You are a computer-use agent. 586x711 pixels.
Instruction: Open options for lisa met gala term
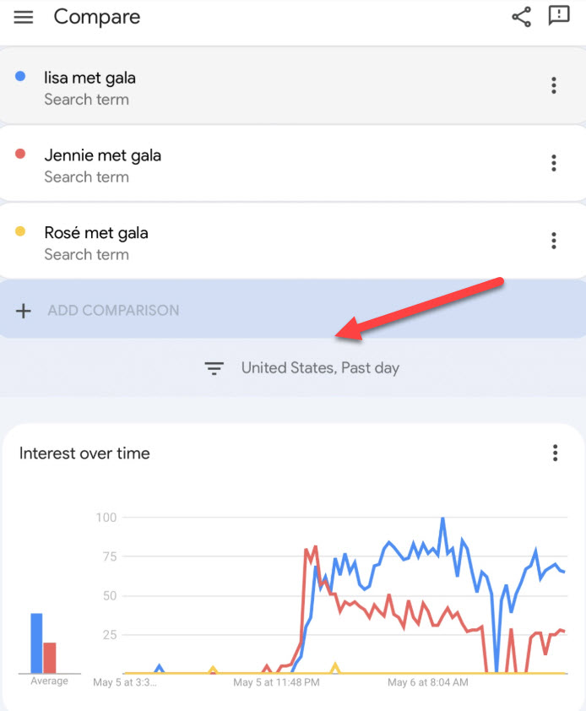(x=553, y=85)
